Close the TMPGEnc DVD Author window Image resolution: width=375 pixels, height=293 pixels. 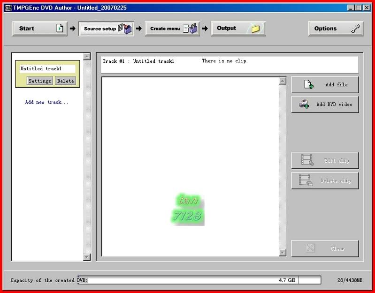pos(367,8)
